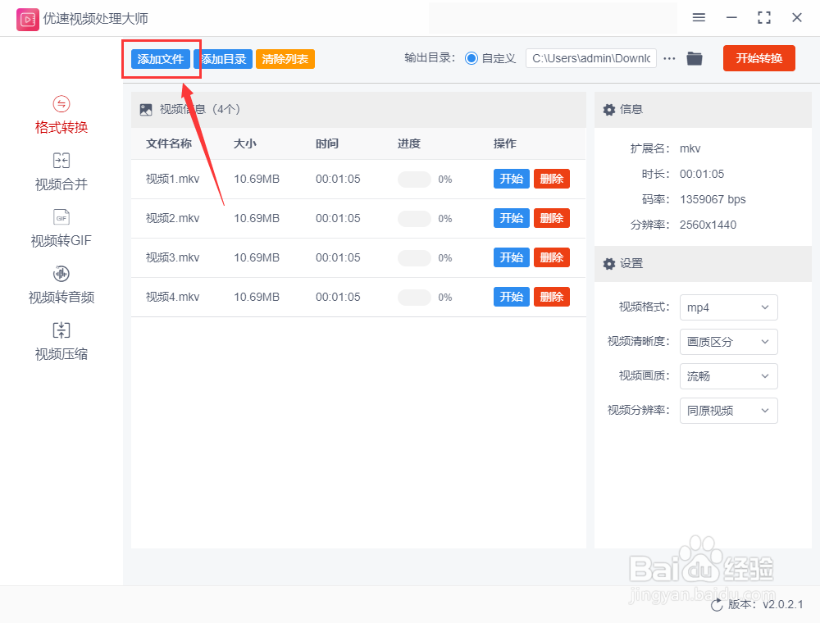Click the output directory path input field

pos(590,58)
